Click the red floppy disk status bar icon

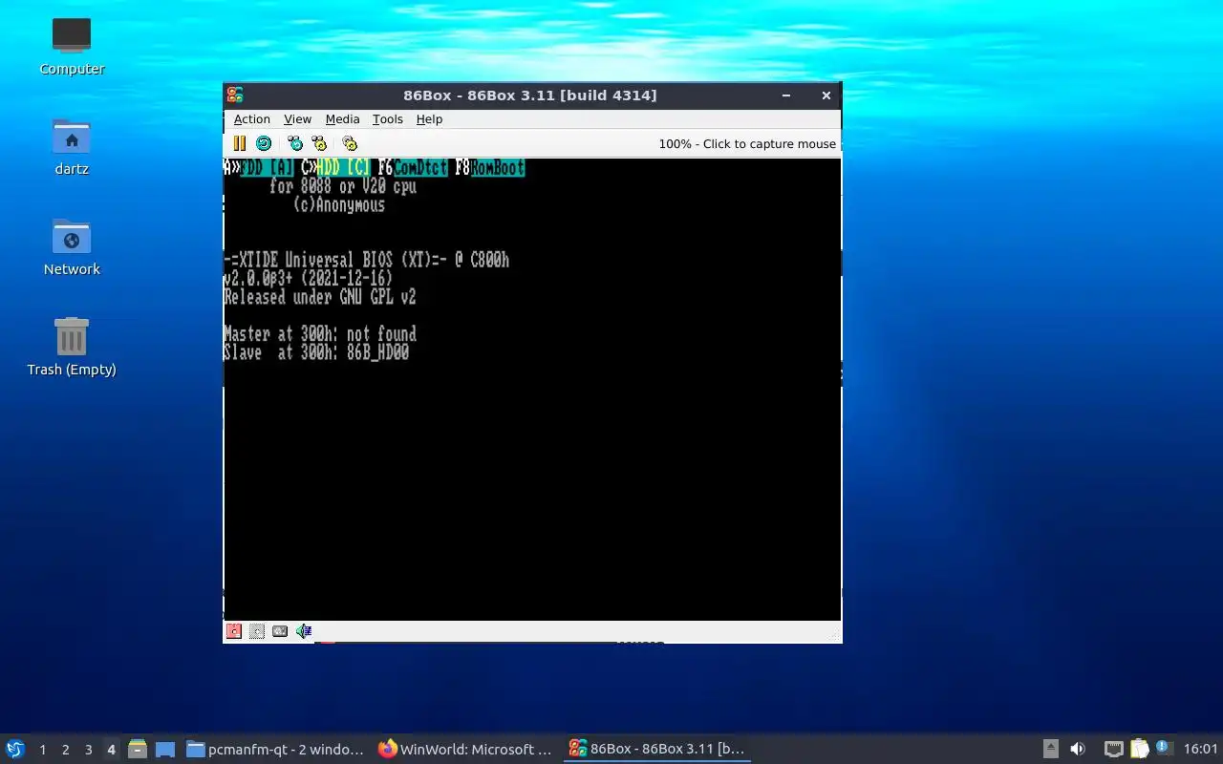coord(234,630)
